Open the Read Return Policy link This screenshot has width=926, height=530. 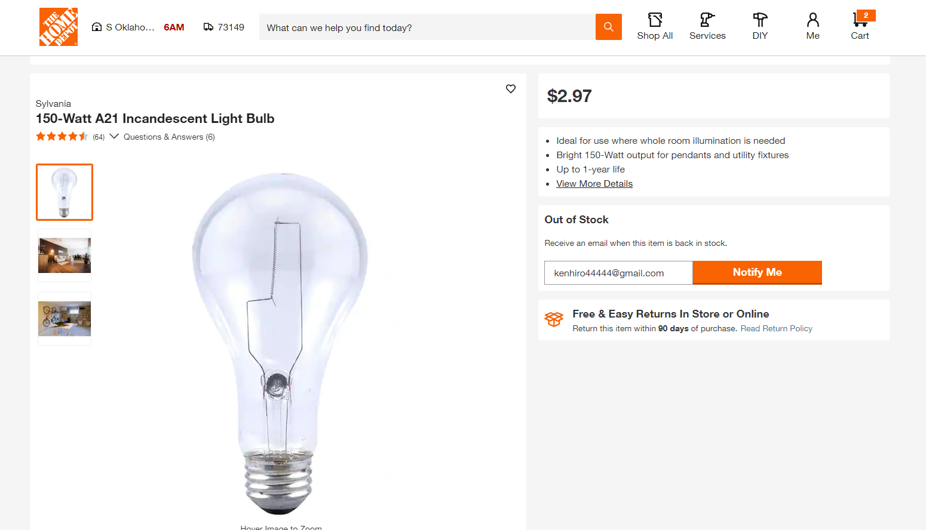point(776,328)
